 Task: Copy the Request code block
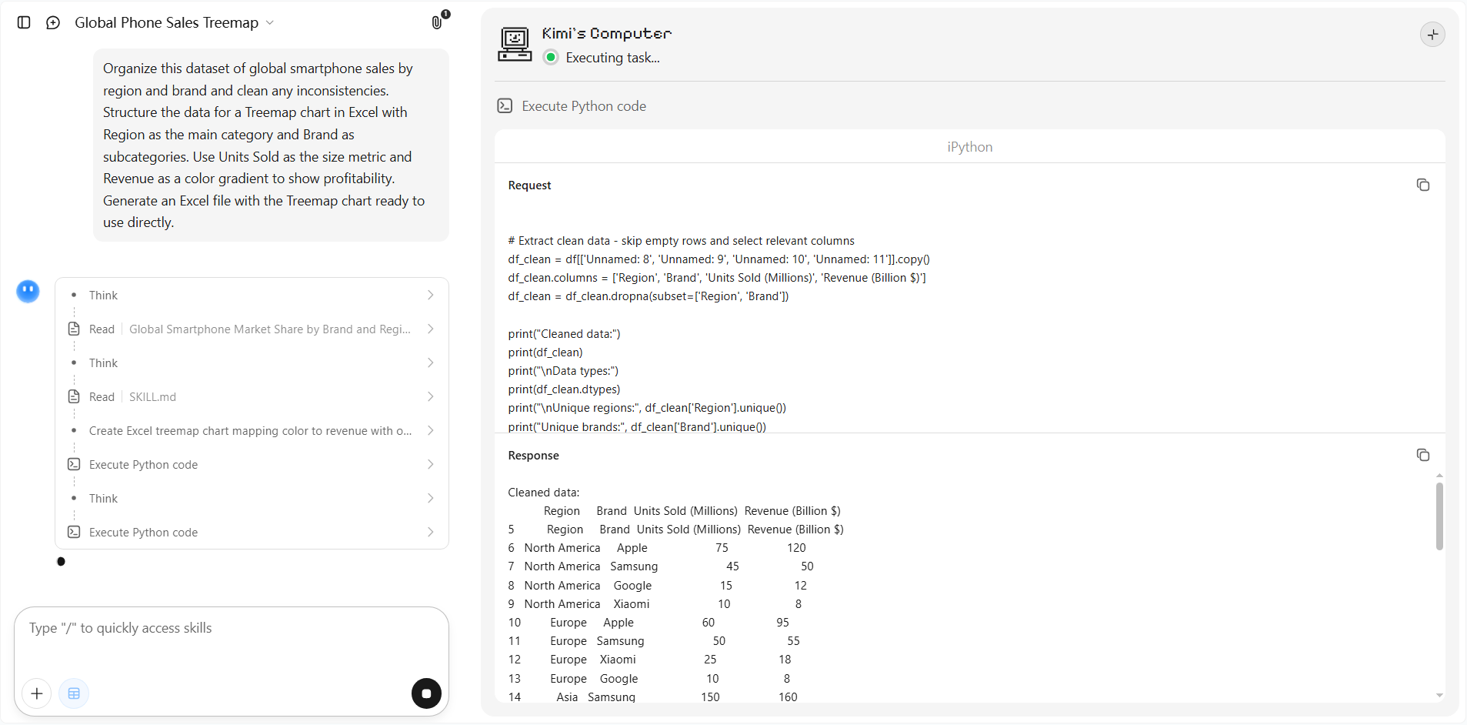tap(1422, 185)
